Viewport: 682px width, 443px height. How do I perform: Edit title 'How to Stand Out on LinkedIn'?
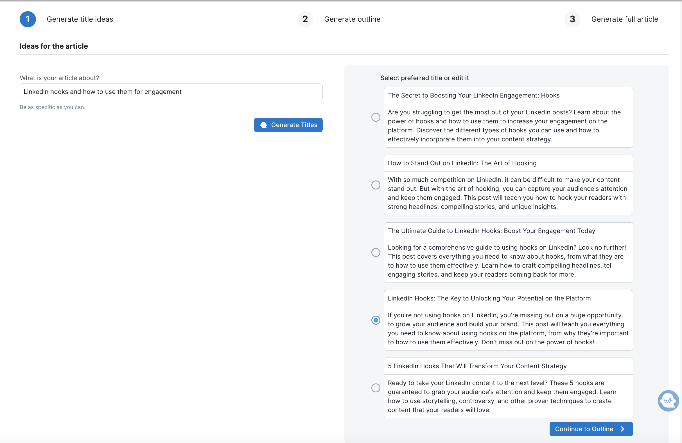tap(508, 163)
